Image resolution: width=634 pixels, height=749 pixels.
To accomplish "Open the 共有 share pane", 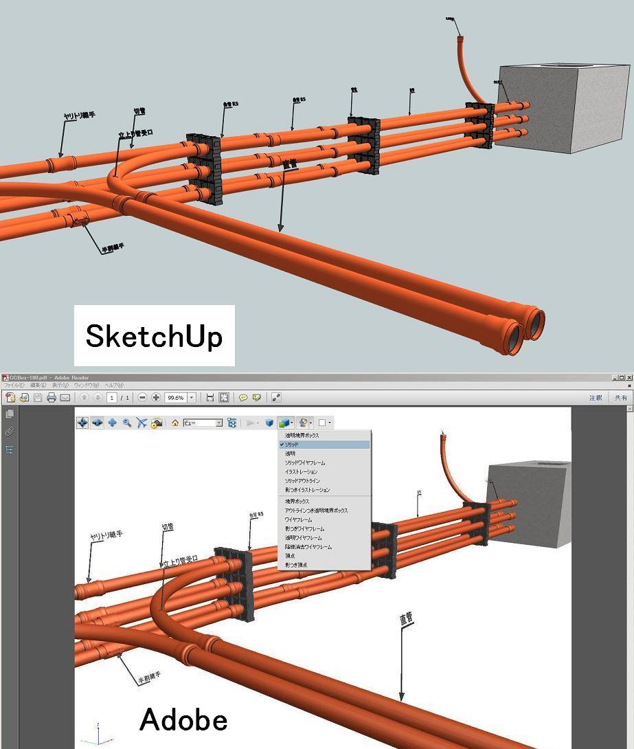I will point(621,397).
